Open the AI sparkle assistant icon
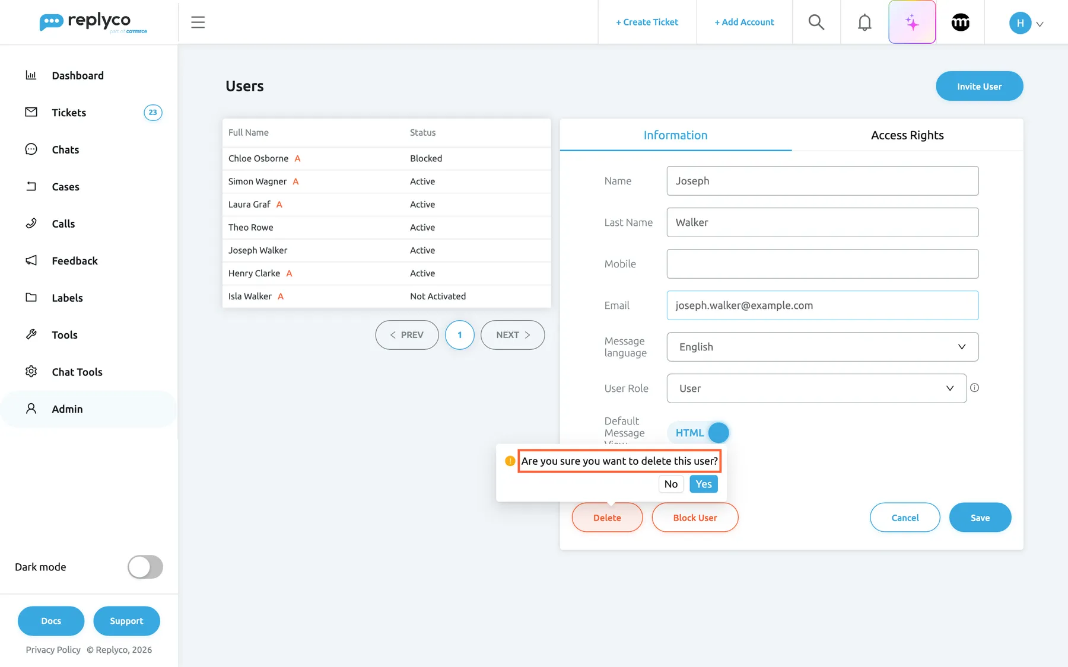This screenshot has height=667, width=1068. pos(912,23)
